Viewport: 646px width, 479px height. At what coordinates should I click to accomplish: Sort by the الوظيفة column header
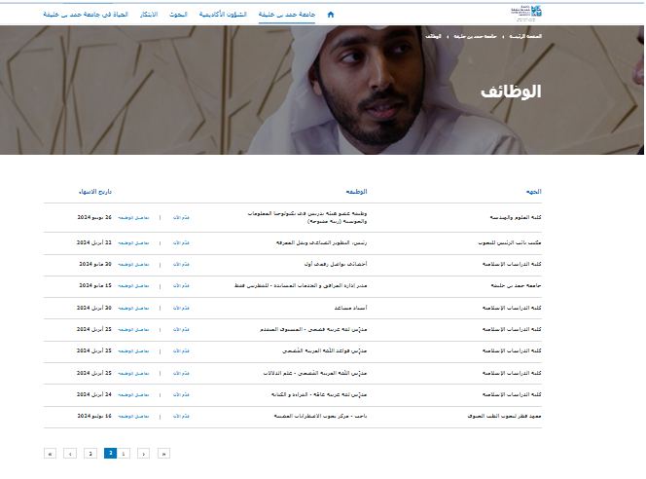(x=356, y=191)
